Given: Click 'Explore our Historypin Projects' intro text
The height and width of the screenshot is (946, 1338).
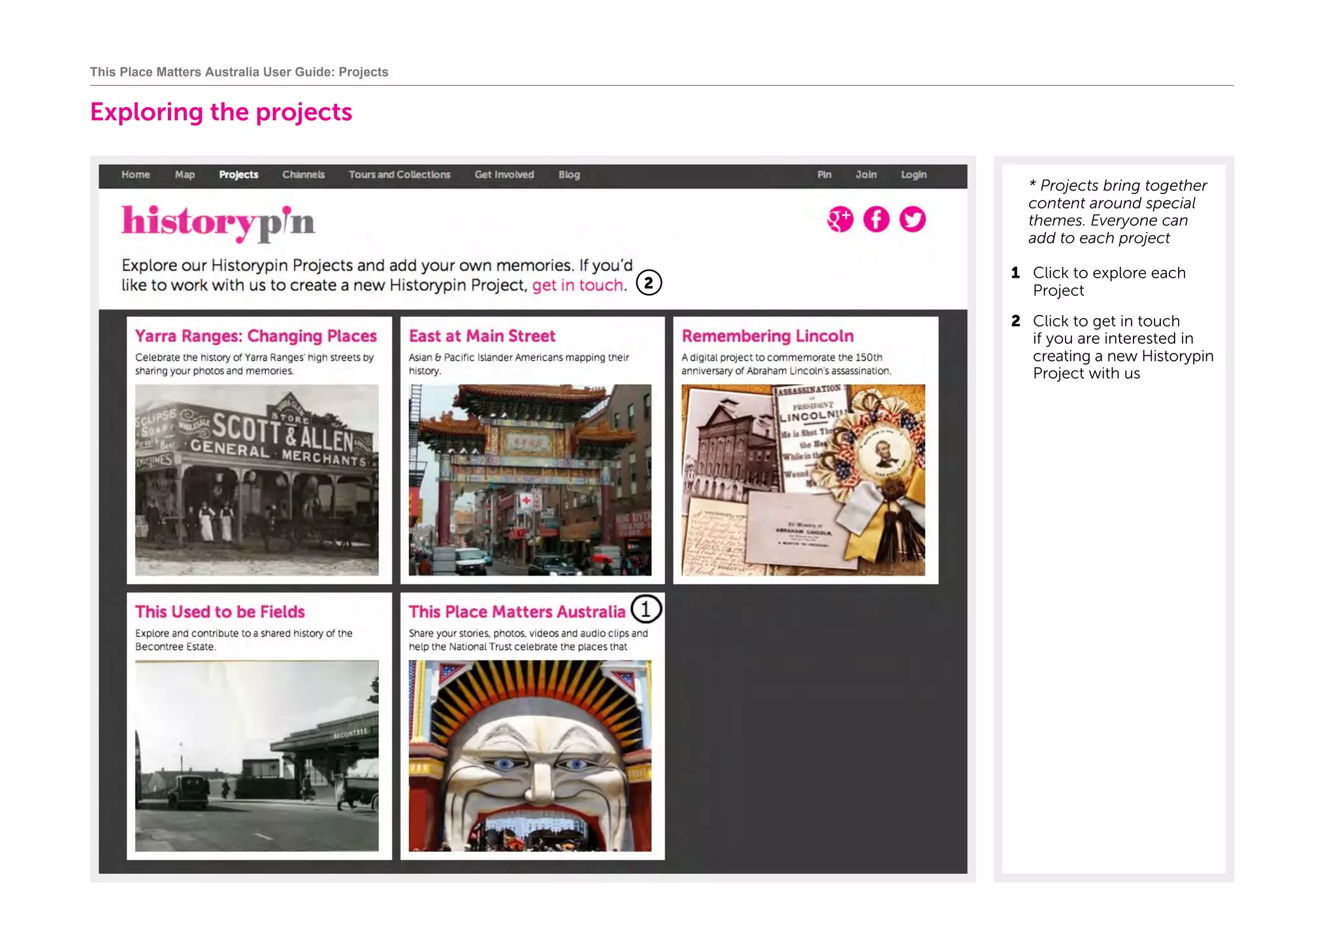Looking at the screenshot, I should click(377, 276).
